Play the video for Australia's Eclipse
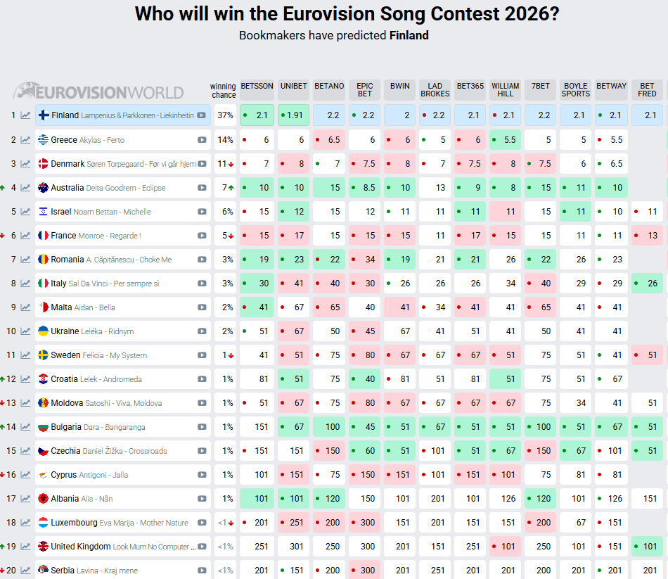 pos(202,188)
